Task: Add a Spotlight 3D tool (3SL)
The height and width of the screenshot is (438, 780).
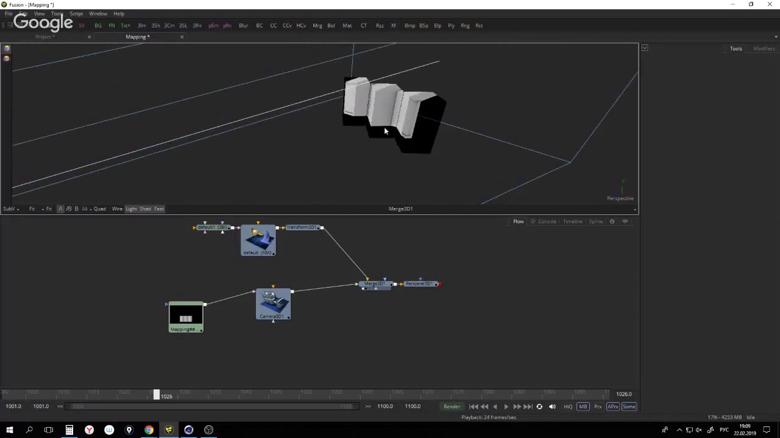Action: (183, 26)
